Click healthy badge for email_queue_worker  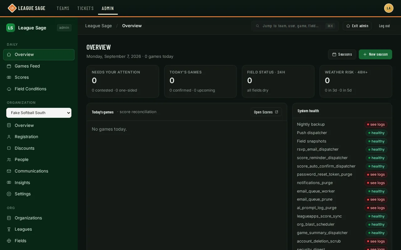click(x=377, y=191)
